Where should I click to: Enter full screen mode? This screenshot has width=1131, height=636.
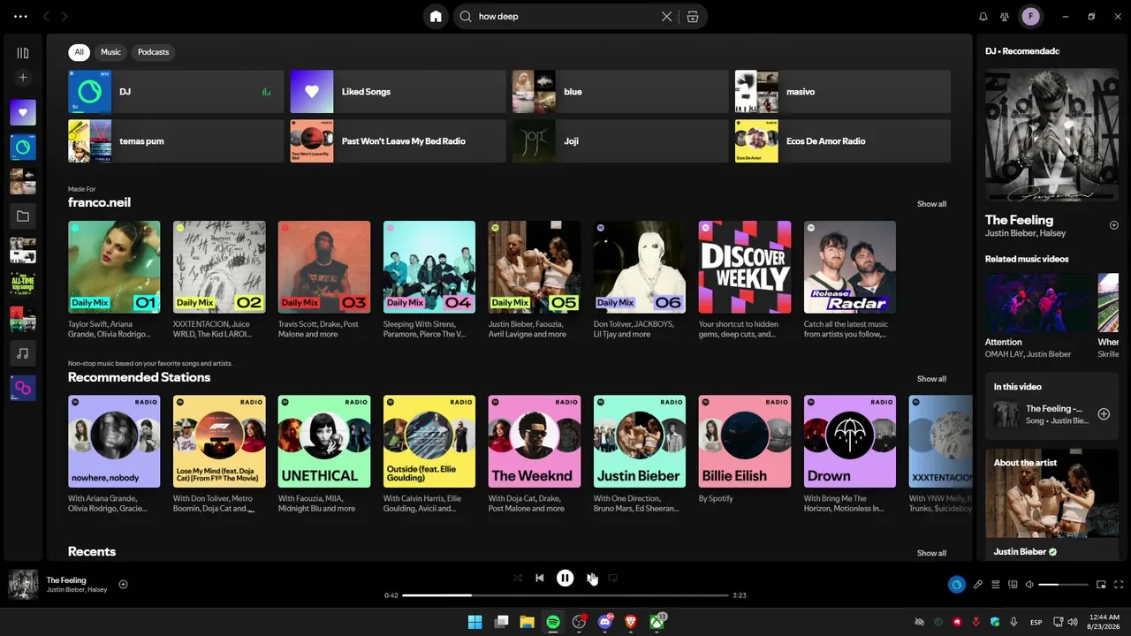(x=1120, y=585)
